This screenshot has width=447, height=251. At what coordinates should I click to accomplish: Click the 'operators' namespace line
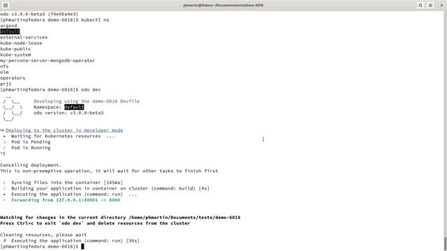(x=13, y=78)
